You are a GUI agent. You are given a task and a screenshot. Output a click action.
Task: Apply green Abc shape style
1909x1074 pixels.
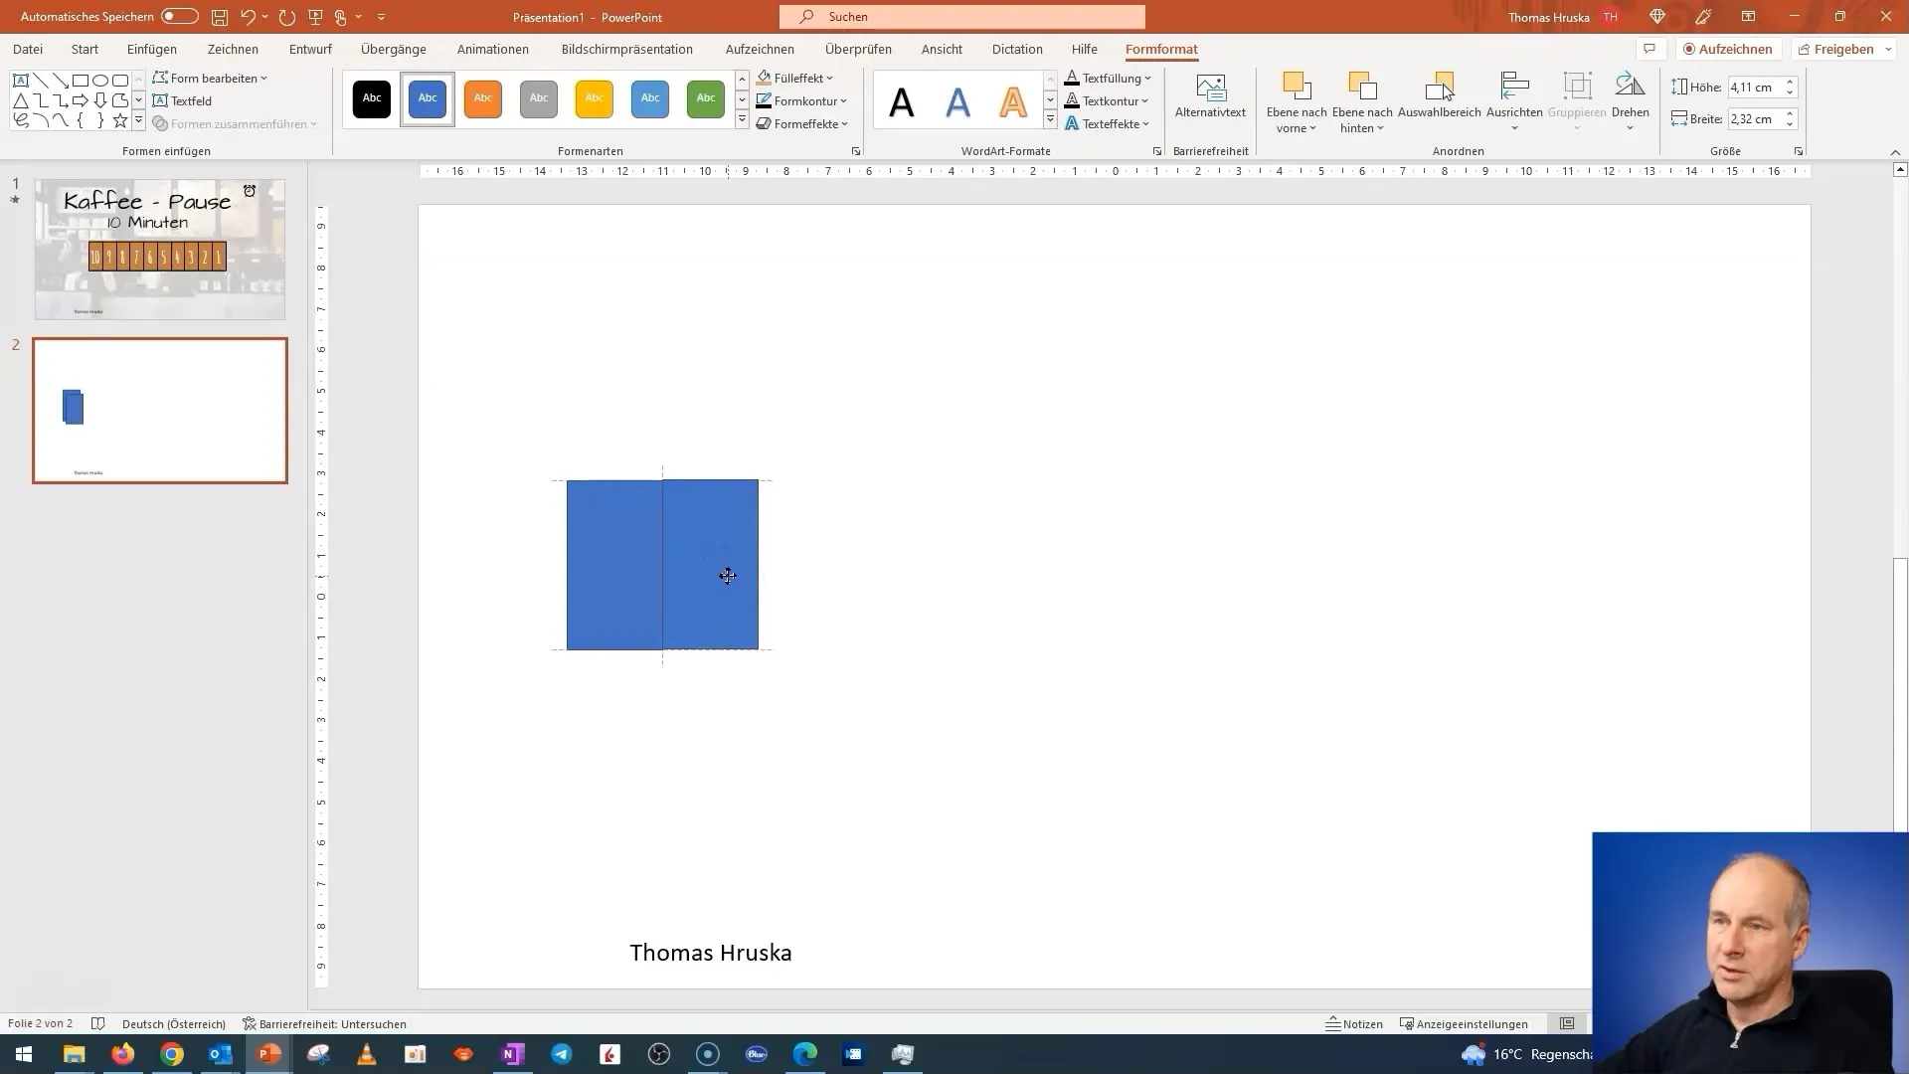[x=706, y=98]
